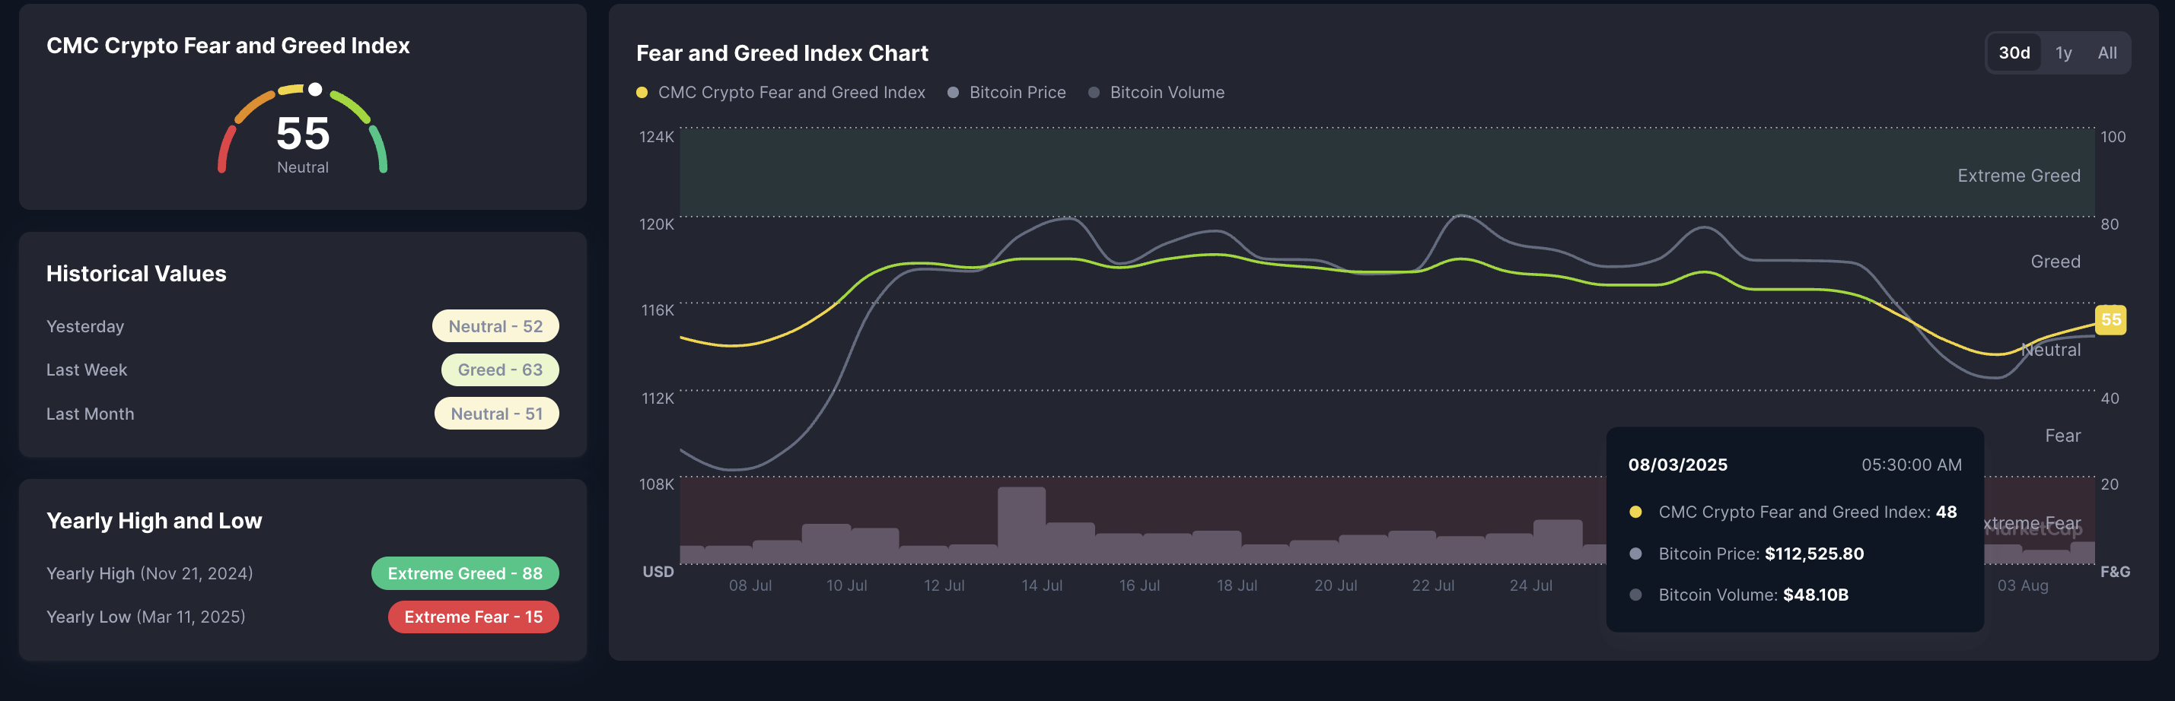Click the tall volume bar near 14 Jul

(1021, 525)
